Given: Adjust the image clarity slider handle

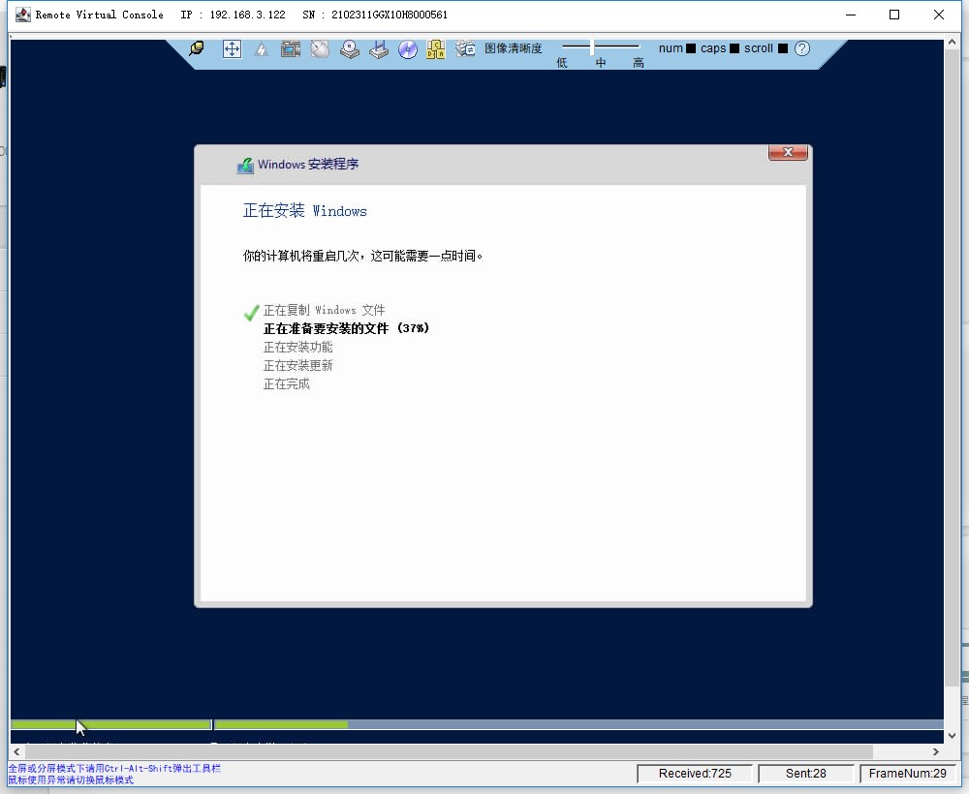Looking at the screenshot, I should point(592,46).
